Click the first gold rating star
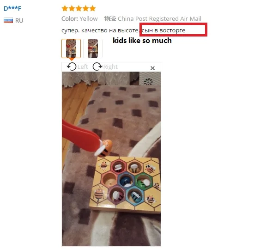Image resolution: width=254 pixels, height=249 pixels. 65,8
